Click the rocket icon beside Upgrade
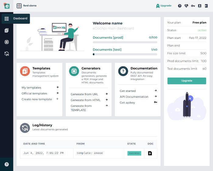 coord(158,6)
